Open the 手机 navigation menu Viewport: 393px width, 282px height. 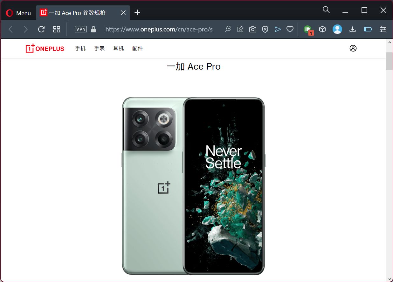[80, 48]
